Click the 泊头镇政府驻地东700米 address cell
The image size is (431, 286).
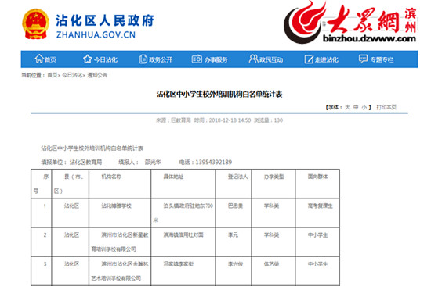(183, 213)
